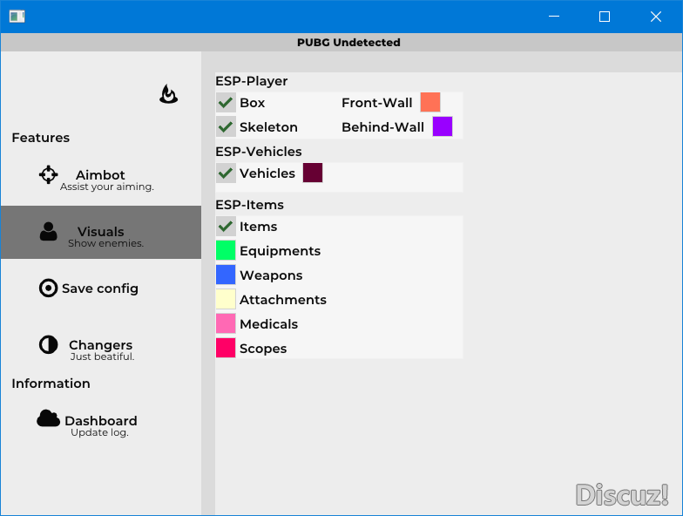The width and height of the screenshot is (683, 516).
Task: Click the 'ESP-Vehicles' section heading
Action: (x=259, y=152)
